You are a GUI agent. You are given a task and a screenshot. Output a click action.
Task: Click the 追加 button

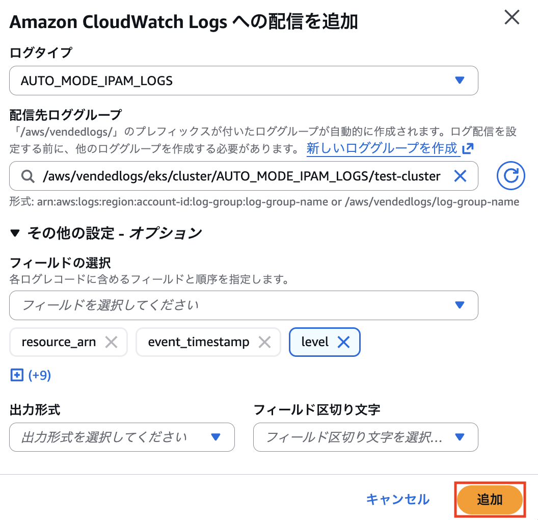click(490, 500)
